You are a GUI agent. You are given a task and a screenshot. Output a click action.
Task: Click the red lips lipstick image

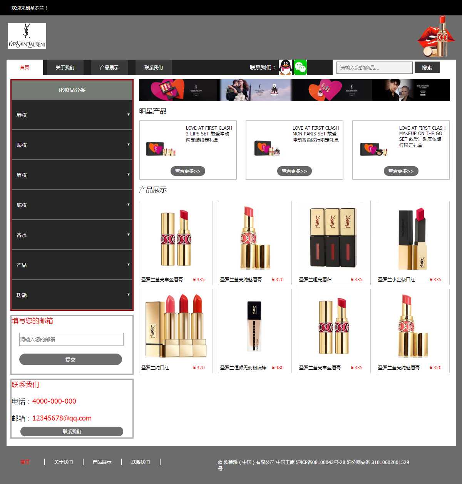coord(436,37)
